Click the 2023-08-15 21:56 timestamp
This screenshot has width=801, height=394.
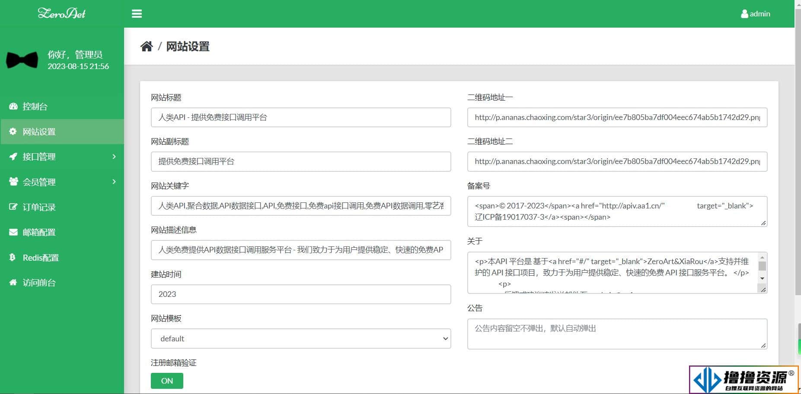(x=78, y=66)
